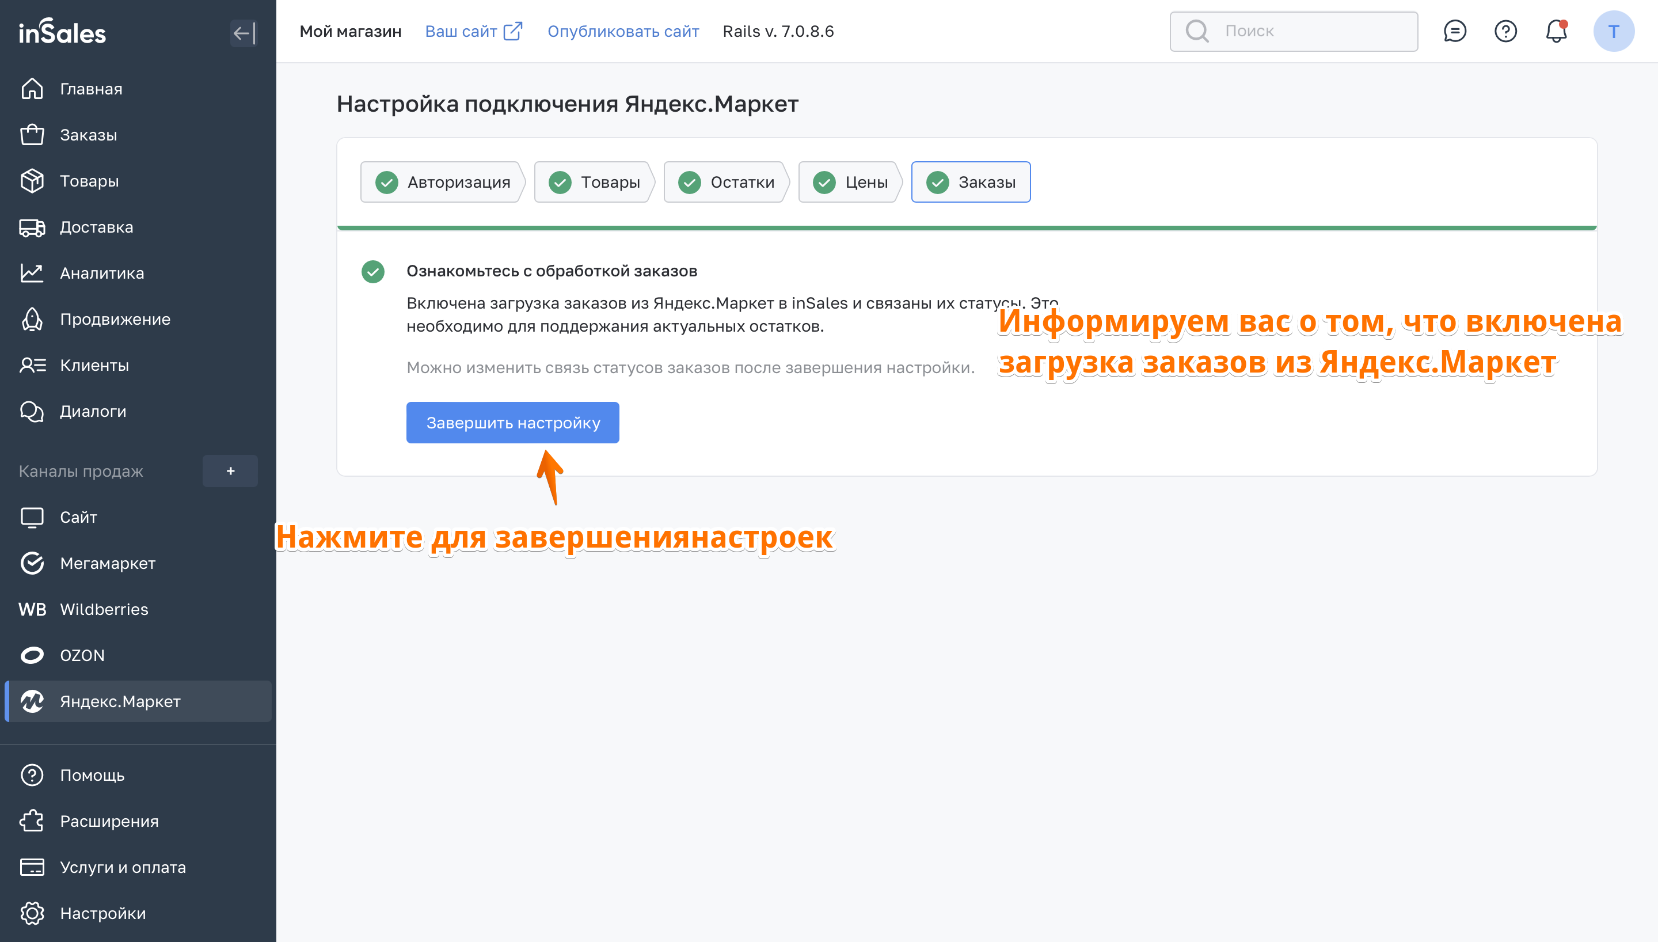Open the notifications bell

[x=1556, y=31]
